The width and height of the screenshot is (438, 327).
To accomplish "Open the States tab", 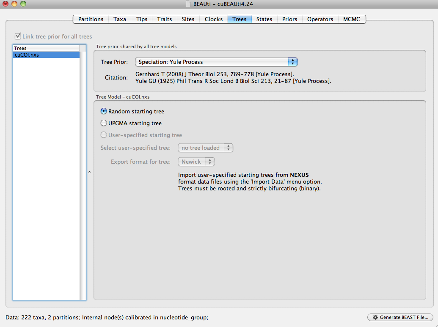I will (264, 19).
